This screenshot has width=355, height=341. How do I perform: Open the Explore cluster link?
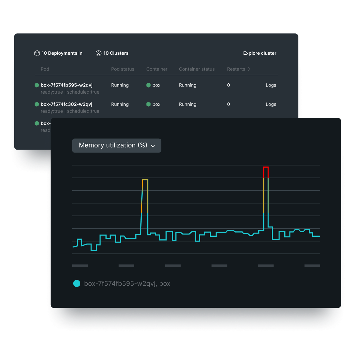coord(260,53)
